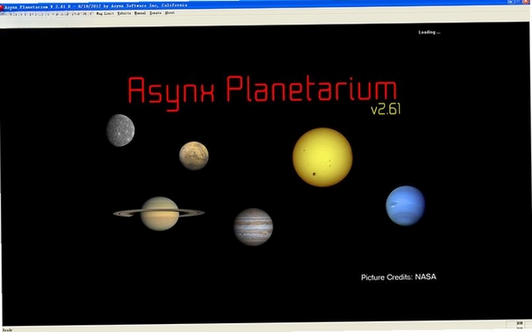532x332 pixels.
Task: Open the Mag Limit menu
Action: coord(105,13)
